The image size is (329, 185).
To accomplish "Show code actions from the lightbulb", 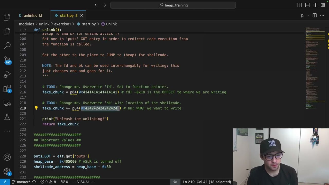I will pyautogui.click(x=36, y=108).
